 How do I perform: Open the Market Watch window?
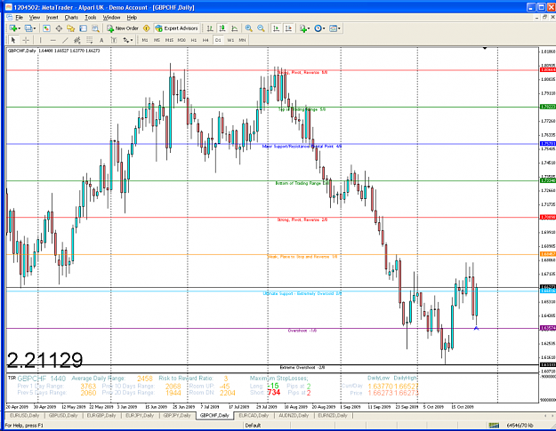tap(46, 28)
